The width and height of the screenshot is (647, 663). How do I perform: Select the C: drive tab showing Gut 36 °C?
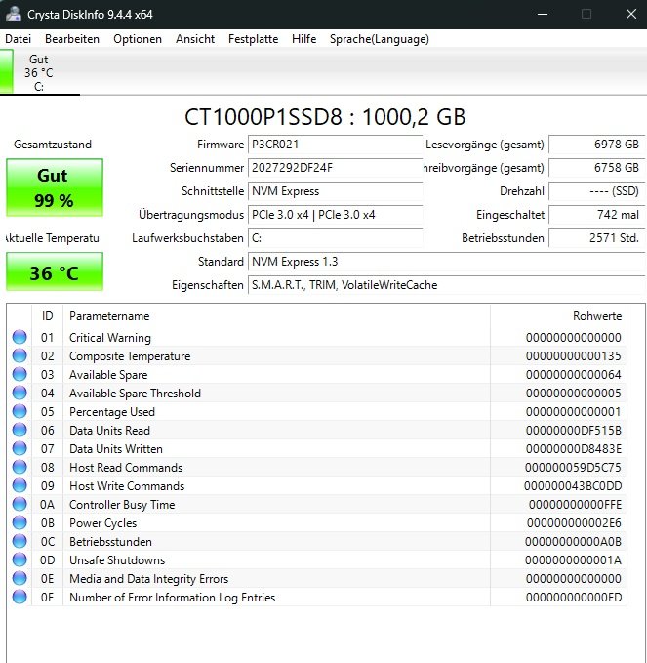pyautogui.click(x=39, y=72)
